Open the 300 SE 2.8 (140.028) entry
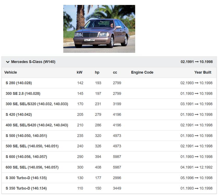The image size is (218, 195). [23, 93]
